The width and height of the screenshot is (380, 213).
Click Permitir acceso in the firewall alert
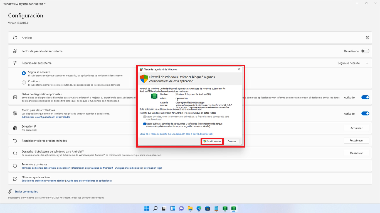pos(212,141)
